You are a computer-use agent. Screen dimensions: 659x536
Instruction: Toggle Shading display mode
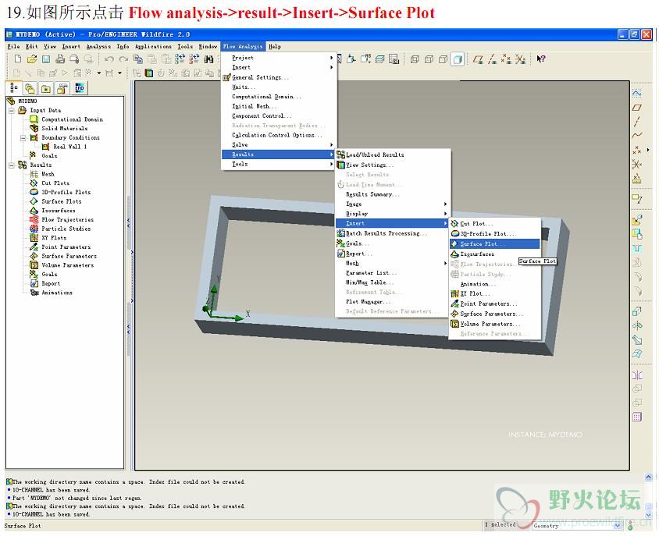(x=458, y=59)
